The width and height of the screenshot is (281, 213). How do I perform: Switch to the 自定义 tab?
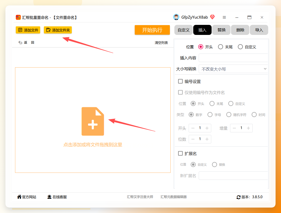pos(183,30)
